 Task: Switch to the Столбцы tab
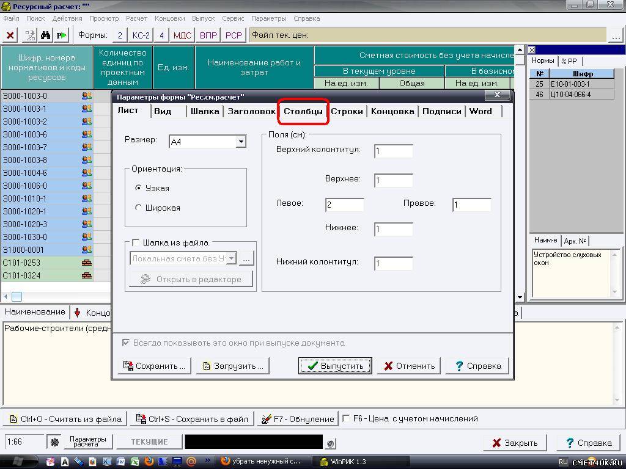point(303,111)
